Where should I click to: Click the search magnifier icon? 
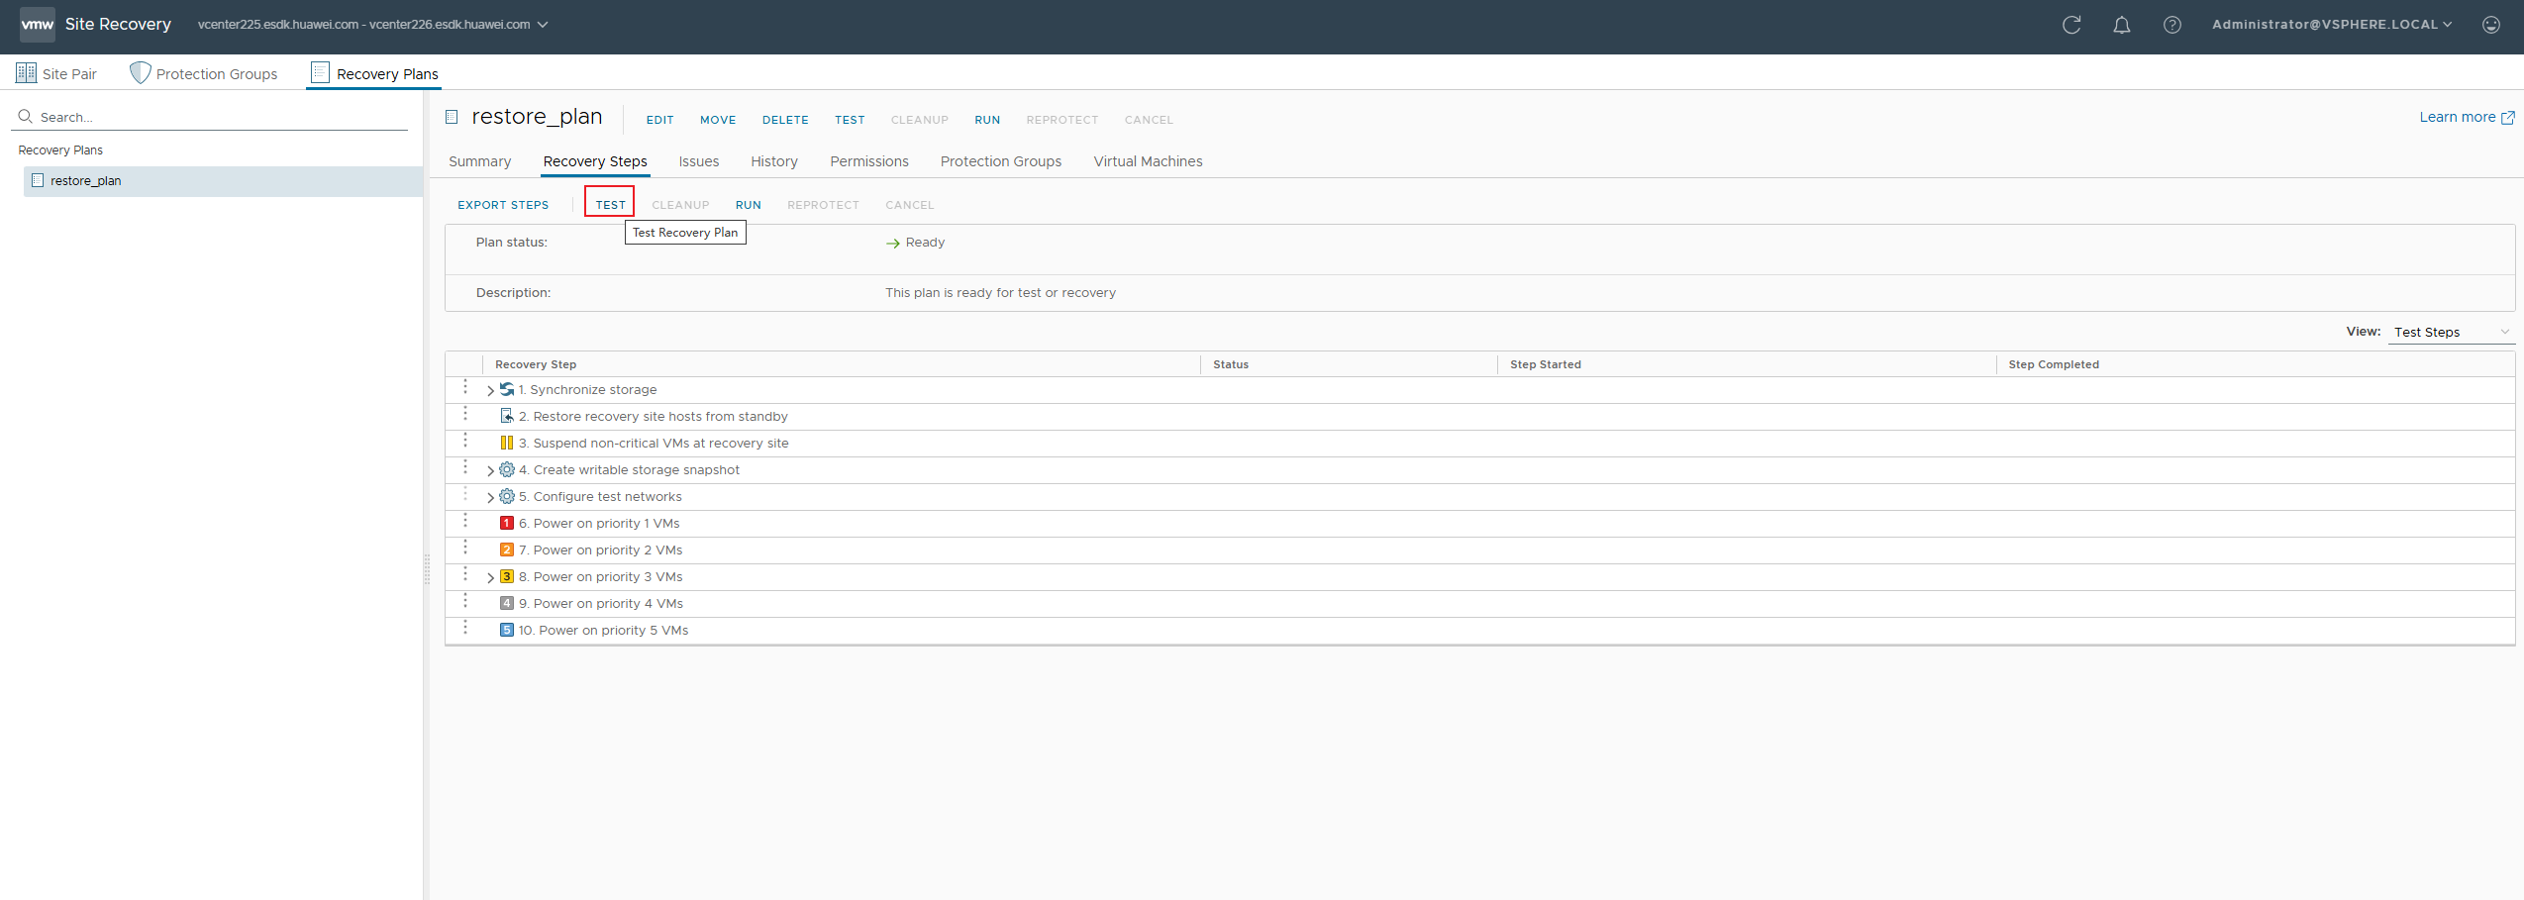26,117
